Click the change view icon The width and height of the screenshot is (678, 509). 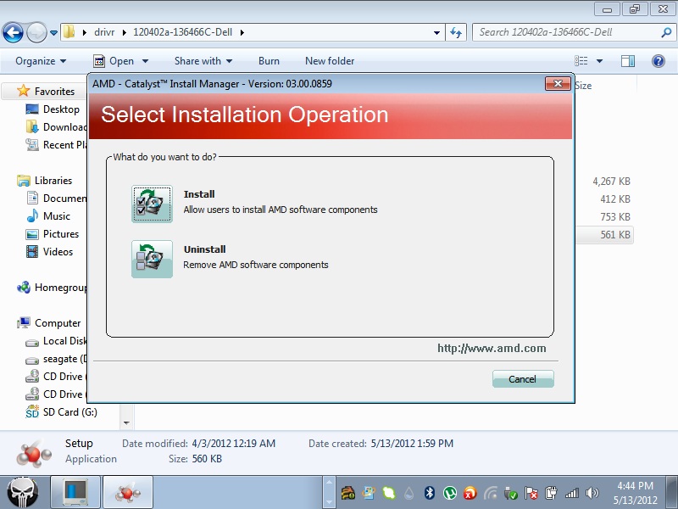[x=581, y=61]
